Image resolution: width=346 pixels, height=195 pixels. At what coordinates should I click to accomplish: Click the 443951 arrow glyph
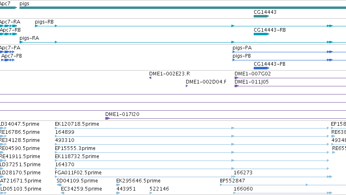118,193
